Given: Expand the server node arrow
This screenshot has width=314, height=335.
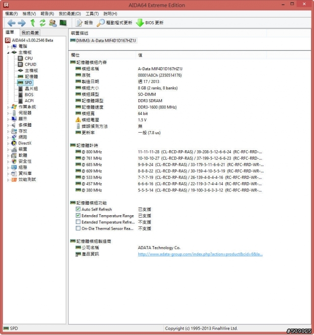Looking at the screenshot, I should (8, 113).
